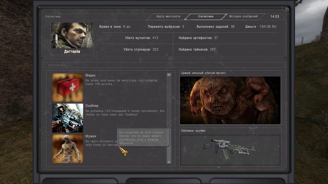Open the Карта местности tab
328x184 pixels.
(168, 16)
